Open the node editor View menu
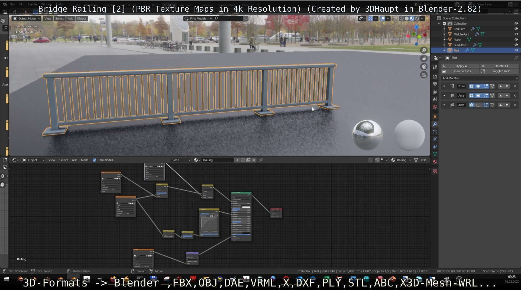 tap(52, 160)
